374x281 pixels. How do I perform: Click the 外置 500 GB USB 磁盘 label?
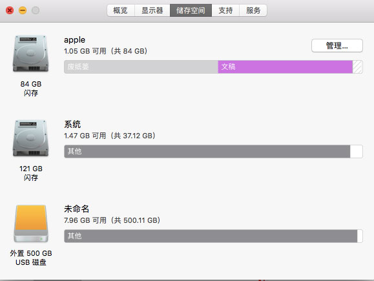click(x=31, y=258)
